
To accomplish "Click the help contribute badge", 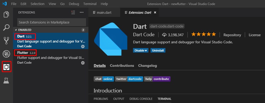I will coord(157,79).
